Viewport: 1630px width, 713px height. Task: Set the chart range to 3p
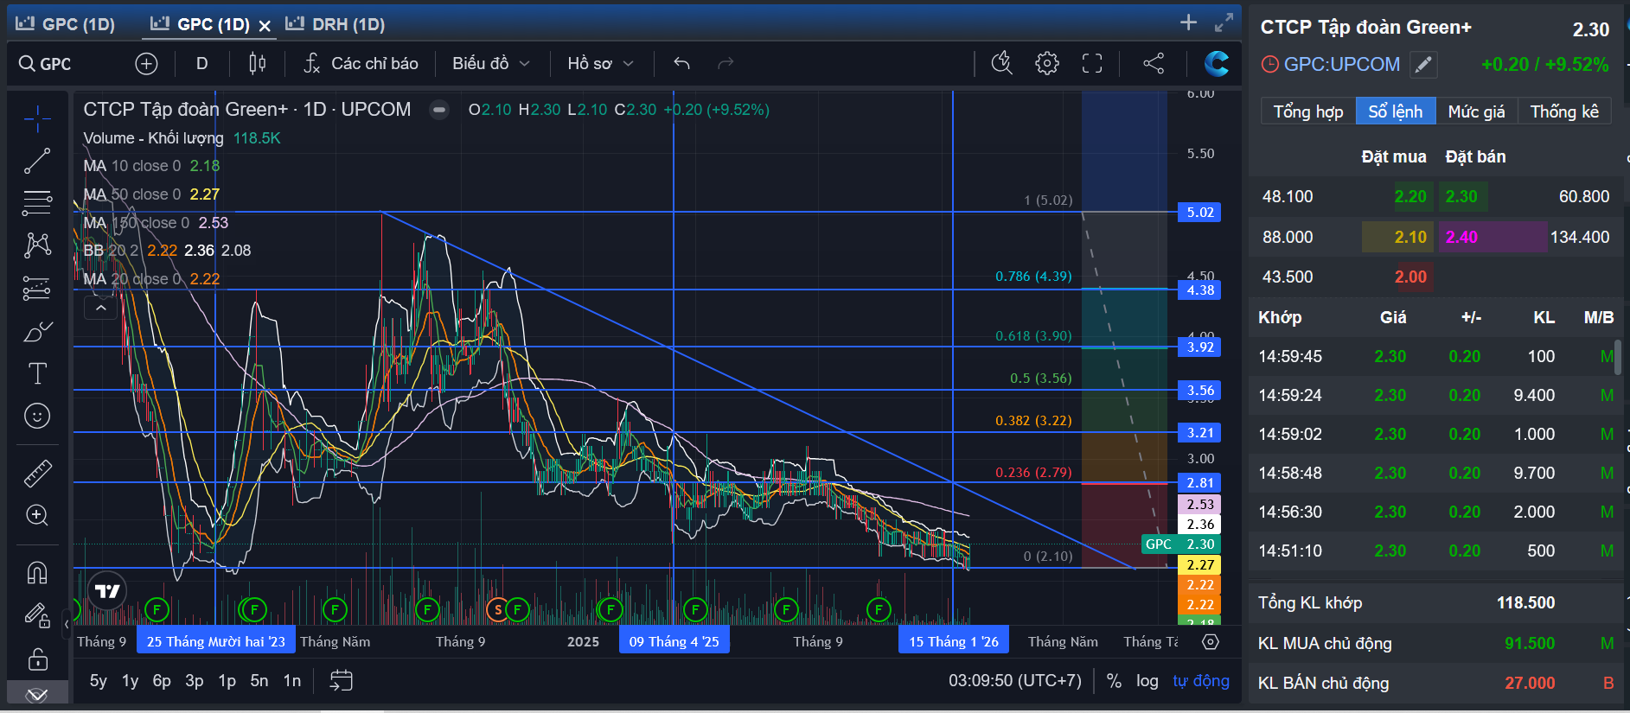coord(195,681)
